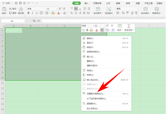This screenshot has height=114, width=166.
Task: Click the Merge and Center (合并居中) button
Action: (98, 11)
